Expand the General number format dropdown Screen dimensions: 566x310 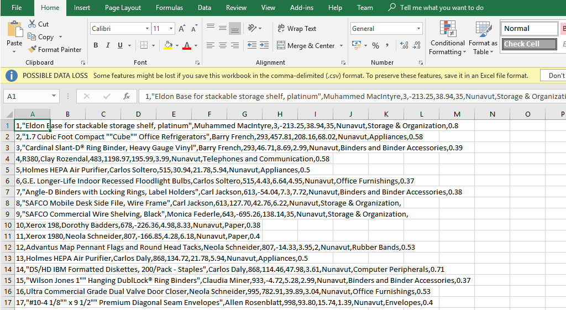418,29
